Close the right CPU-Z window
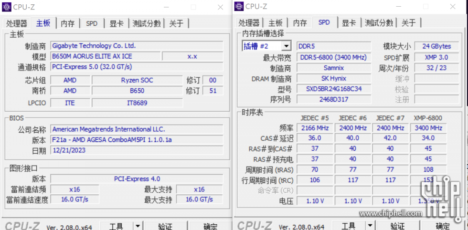Viewport: 468px width, 230px height. click(x=453, y=6)
